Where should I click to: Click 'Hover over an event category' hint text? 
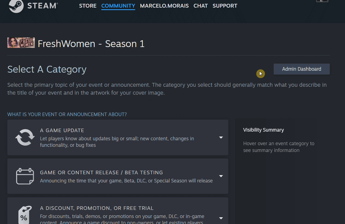[279, 147]
